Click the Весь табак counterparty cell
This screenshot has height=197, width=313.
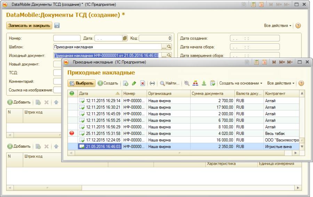pos(281,133)
